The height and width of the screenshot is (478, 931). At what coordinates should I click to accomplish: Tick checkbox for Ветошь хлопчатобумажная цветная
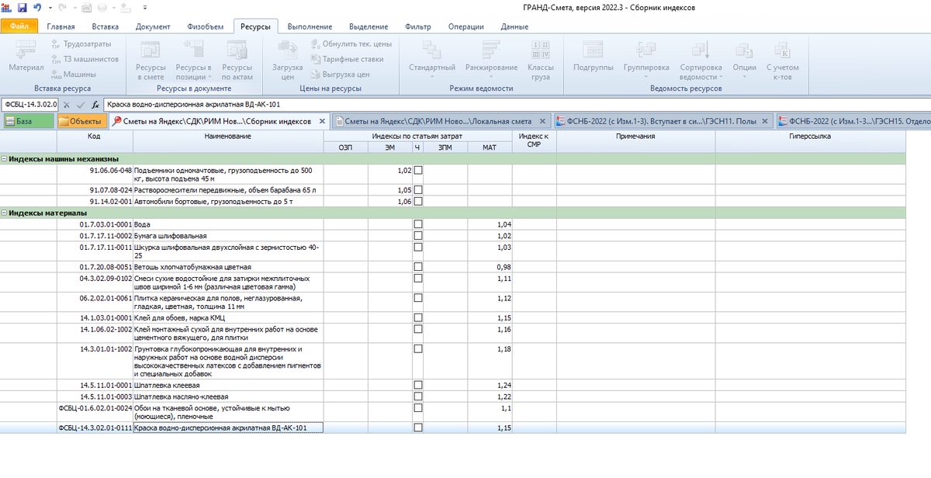tap(418, 267)
